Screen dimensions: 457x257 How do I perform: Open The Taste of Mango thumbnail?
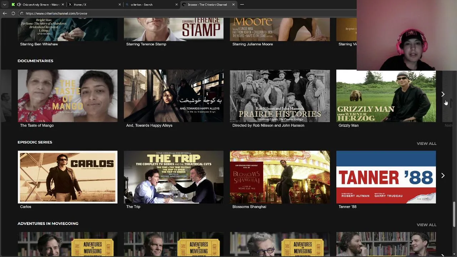(x=67, y=96)
